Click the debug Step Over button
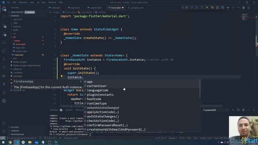Screen dimensions: 258x145 192,8
